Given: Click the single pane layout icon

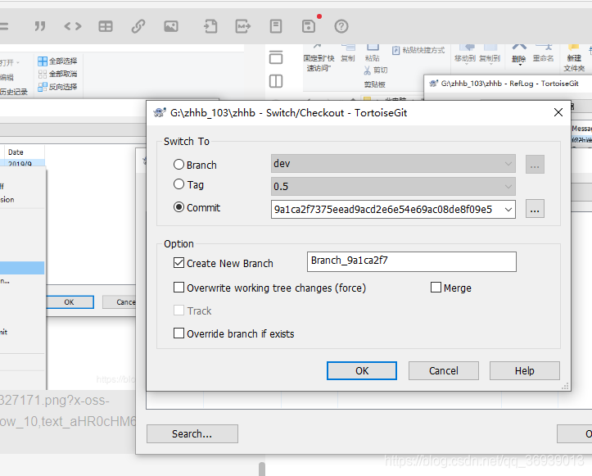Looking at the screenshot, I should [x=276, y=57].
